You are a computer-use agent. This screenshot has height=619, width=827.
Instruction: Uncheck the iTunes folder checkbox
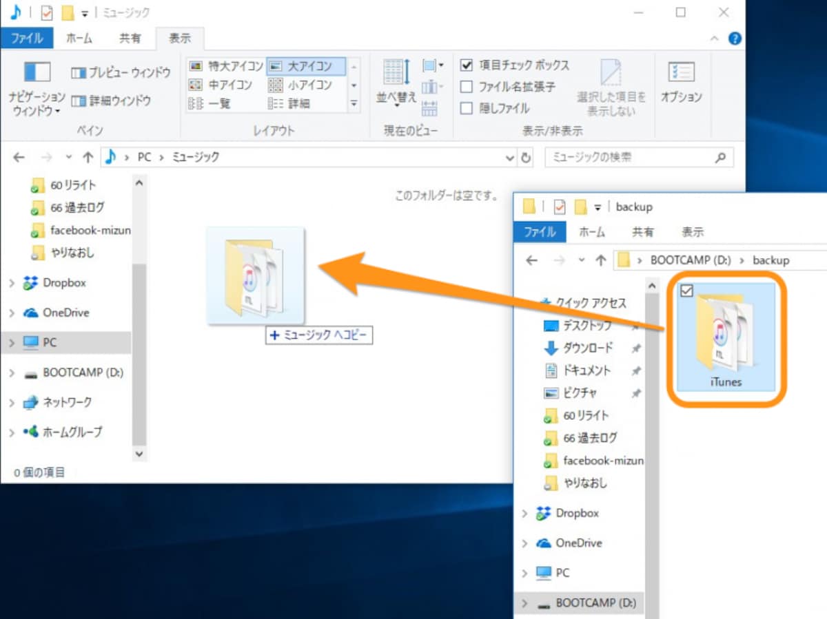[686, 291]
